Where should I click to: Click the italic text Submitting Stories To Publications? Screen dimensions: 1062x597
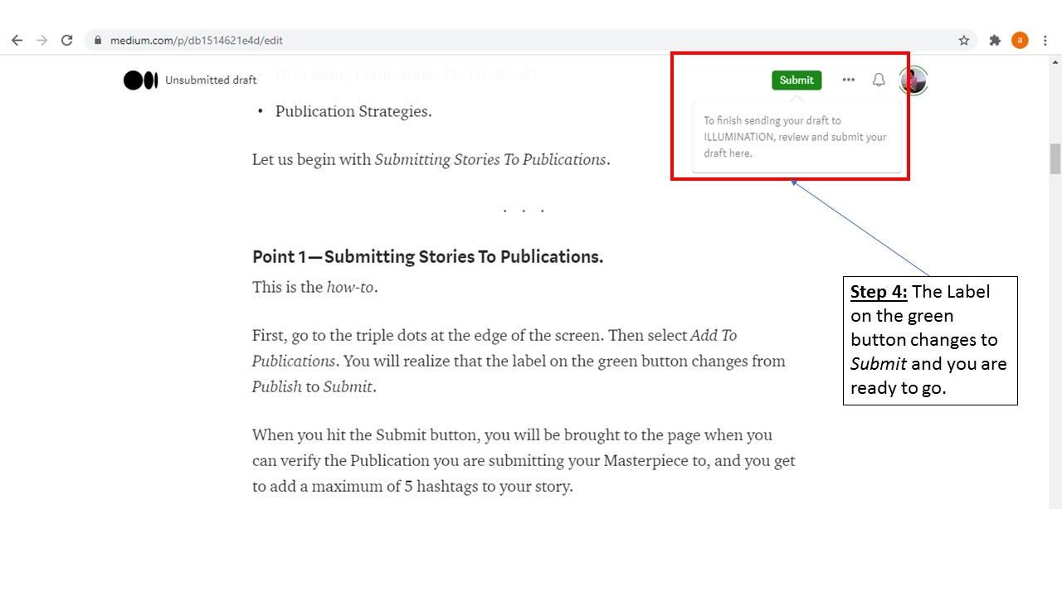[x=491, y=159]
